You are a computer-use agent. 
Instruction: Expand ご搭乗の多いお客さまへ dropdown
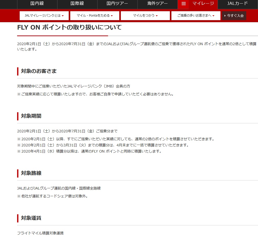click(196, 16)
